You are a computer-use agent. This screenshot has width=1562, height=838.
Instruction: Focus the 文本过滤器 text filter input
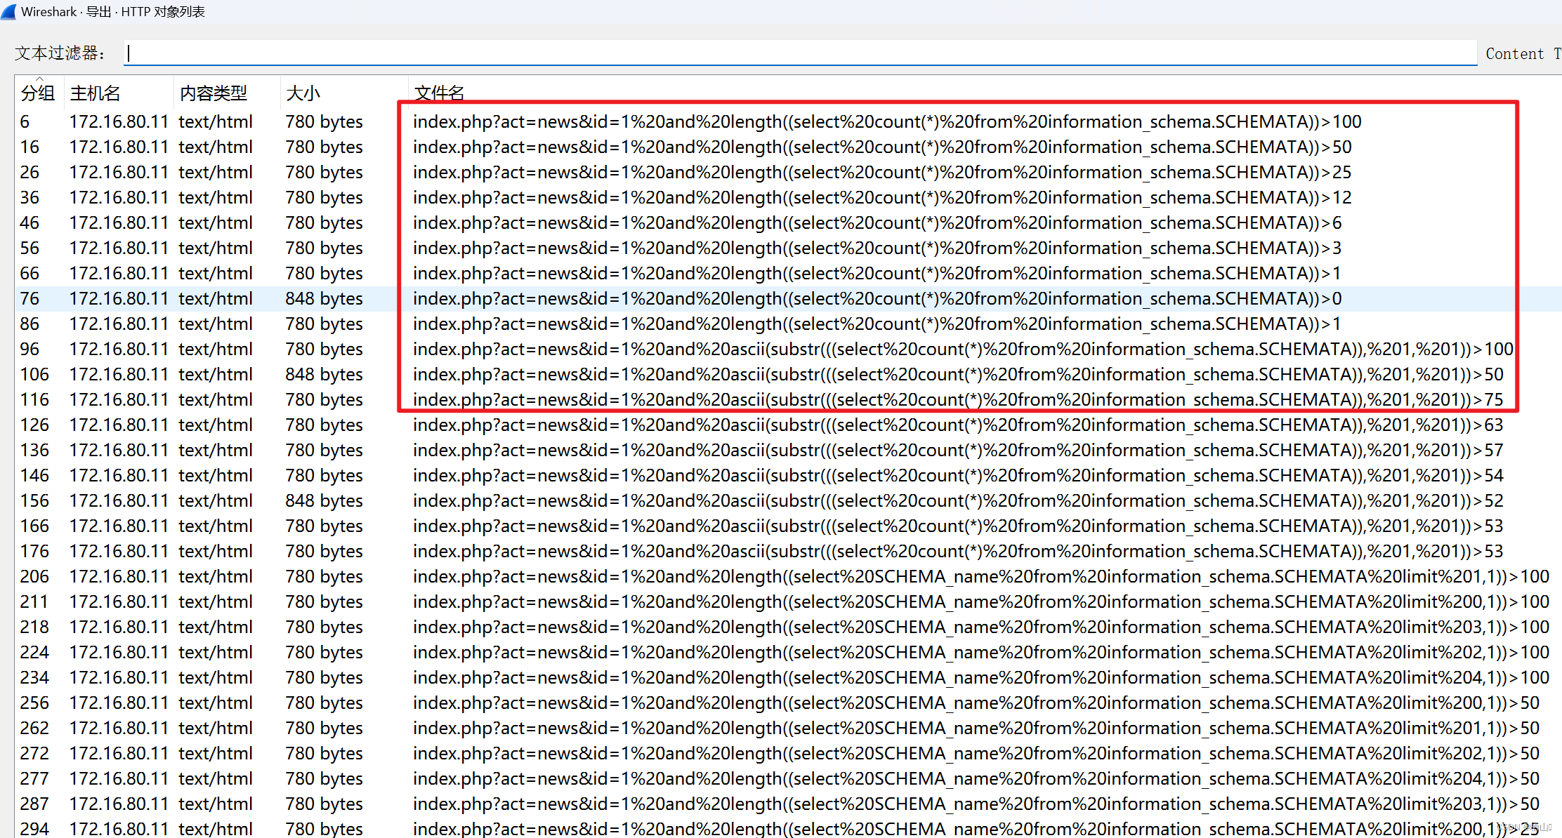[x=801, y=53]
